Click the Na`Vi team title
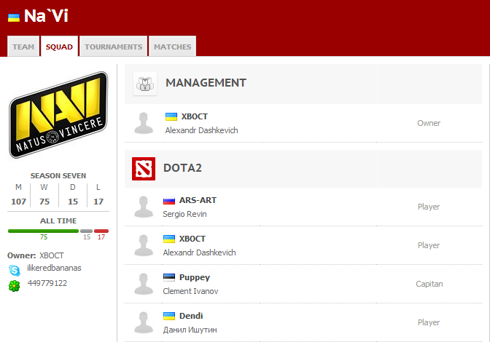 pyautogui.click(x=46, y=16)
